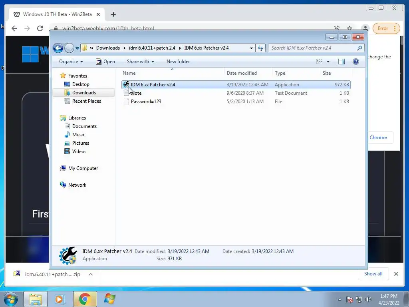Open Windows Media Player from taskbar

[x=60, y=299]
